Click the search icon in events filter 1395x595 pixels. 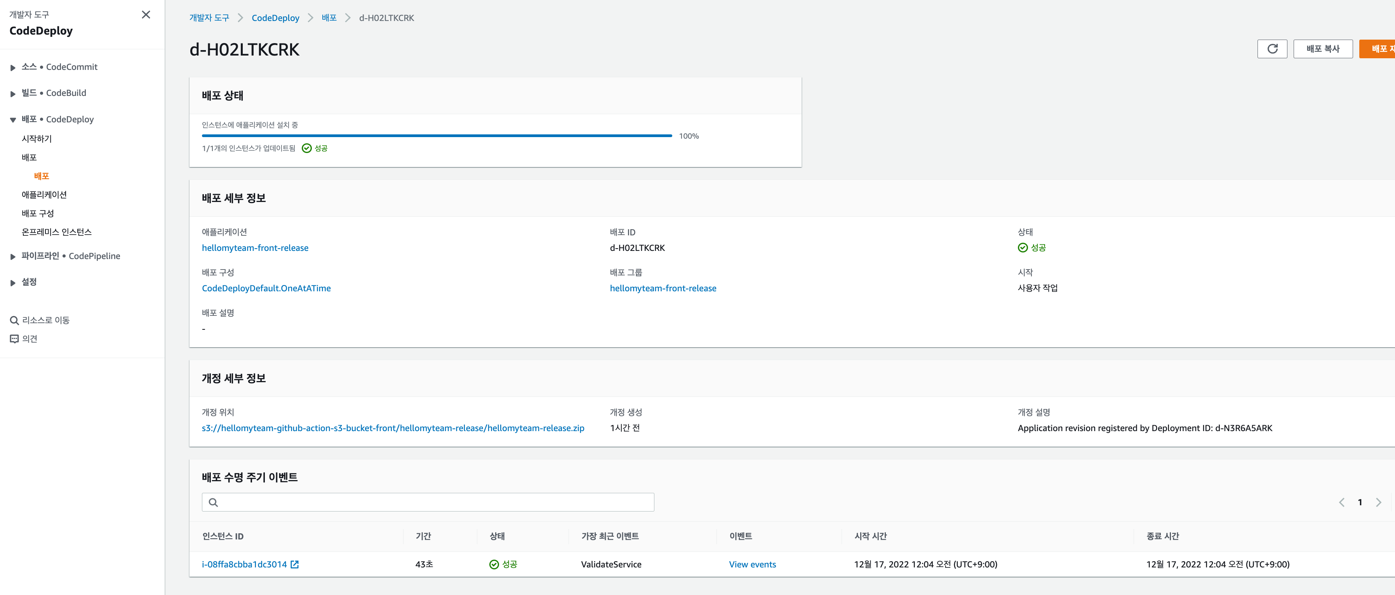[213, 503]
